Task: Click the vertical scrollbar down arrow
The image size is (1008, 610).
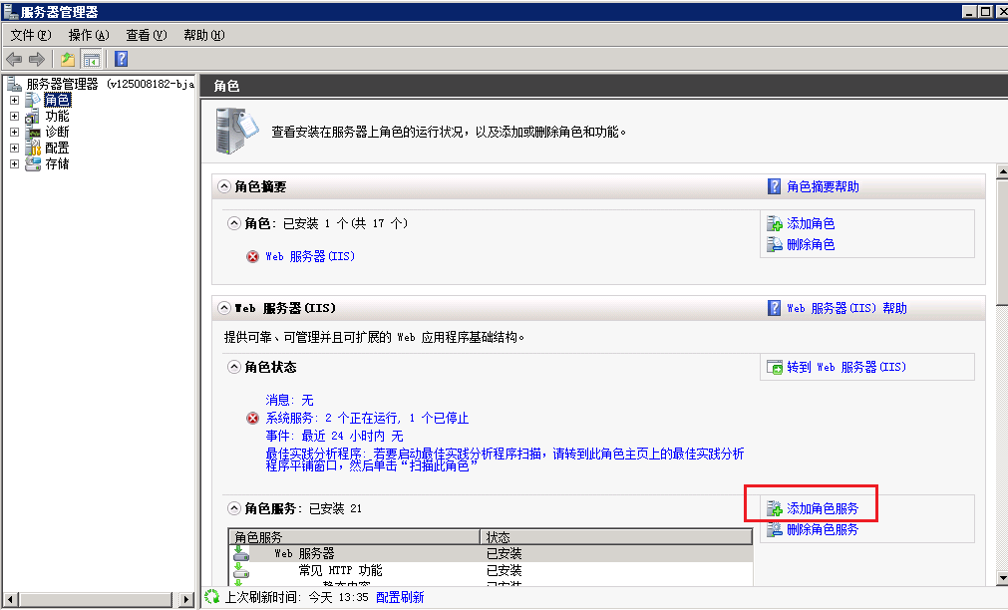Action: coord(1000,578)
